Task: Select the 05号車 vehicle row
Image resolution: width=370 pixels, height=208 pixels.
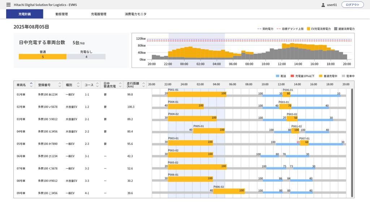Action: pos(21,144)
